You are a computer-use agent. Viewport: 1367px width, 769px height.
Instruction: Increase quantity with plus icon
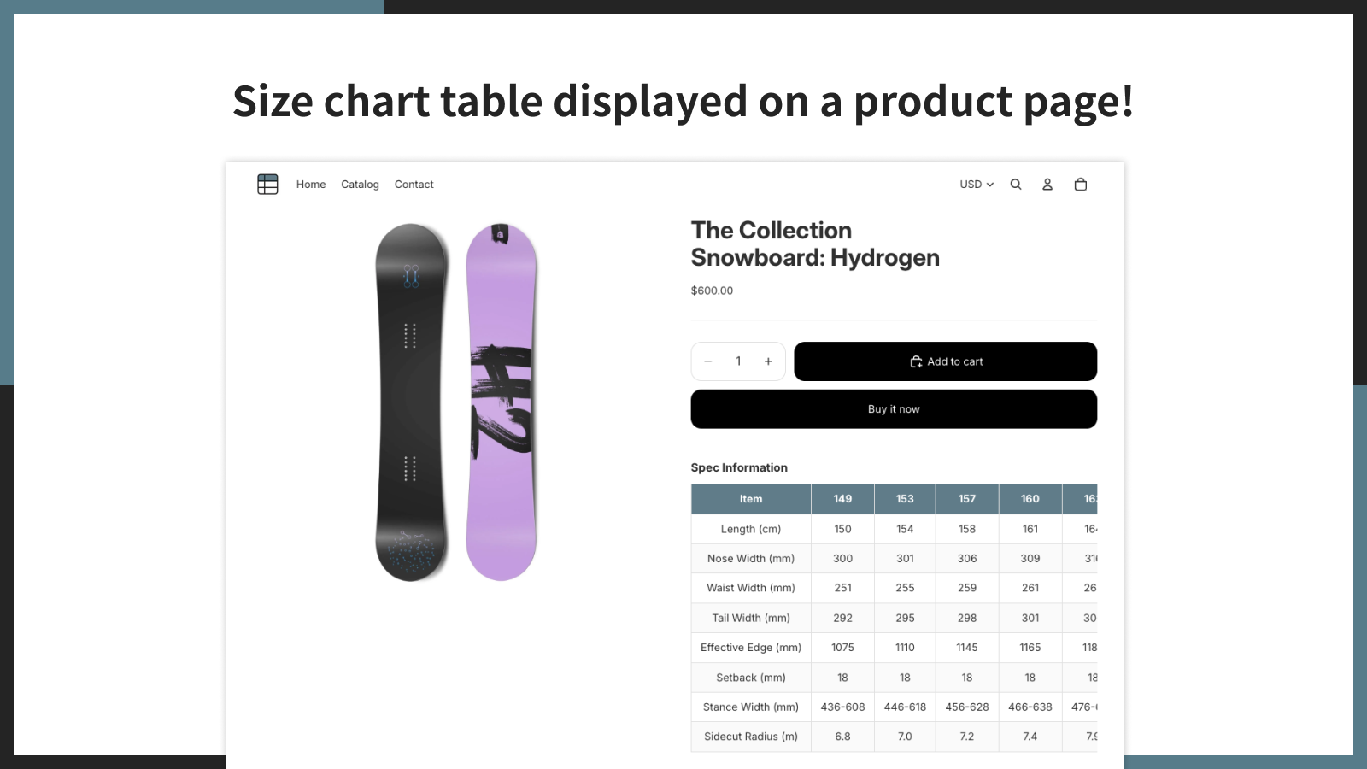point(768,361)
